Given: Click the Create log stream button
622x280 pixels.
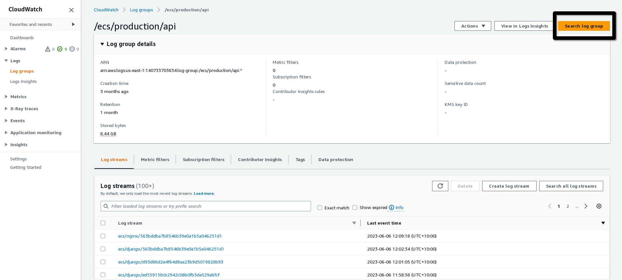Looking at the screenshot, I should (509, 186).
